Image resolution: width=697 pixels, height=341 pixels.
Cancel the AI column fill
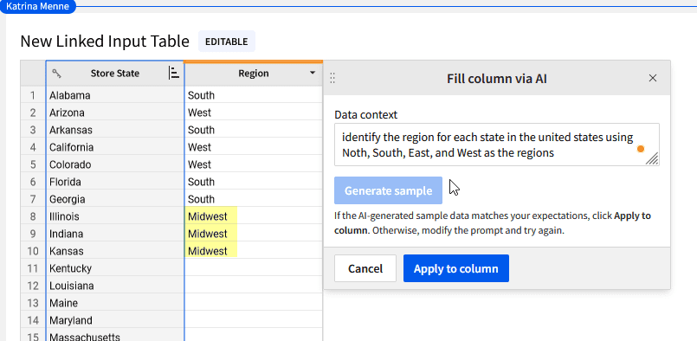pyautogui.click(x=365, y=268)
